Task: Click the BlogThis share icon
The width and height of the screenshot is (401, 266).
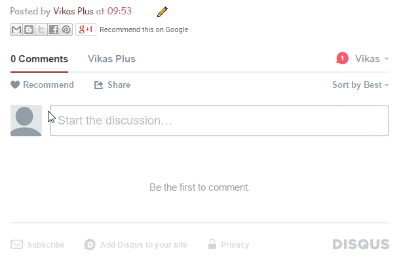Action: point(29,29)
